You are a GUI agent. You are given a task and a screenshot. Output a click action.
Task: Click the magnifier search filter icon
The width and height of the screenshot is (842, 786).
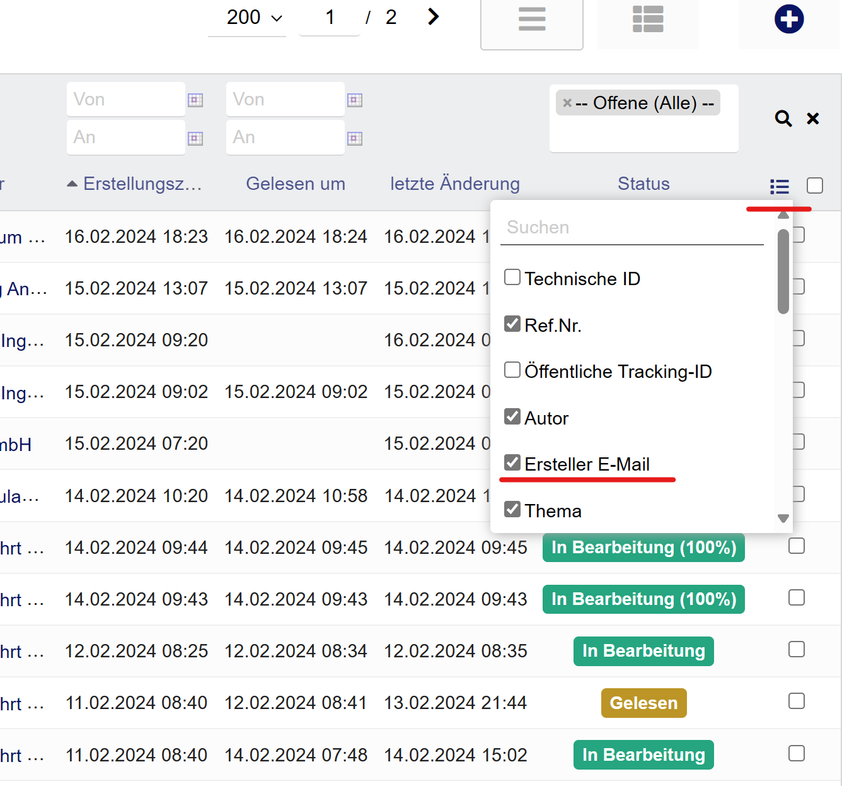pos(783,118)
